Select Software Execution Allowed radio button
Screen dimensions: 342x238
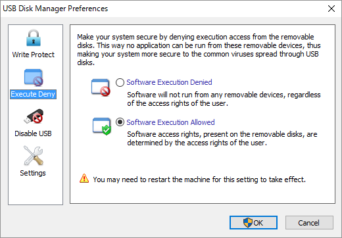(120, 122)
